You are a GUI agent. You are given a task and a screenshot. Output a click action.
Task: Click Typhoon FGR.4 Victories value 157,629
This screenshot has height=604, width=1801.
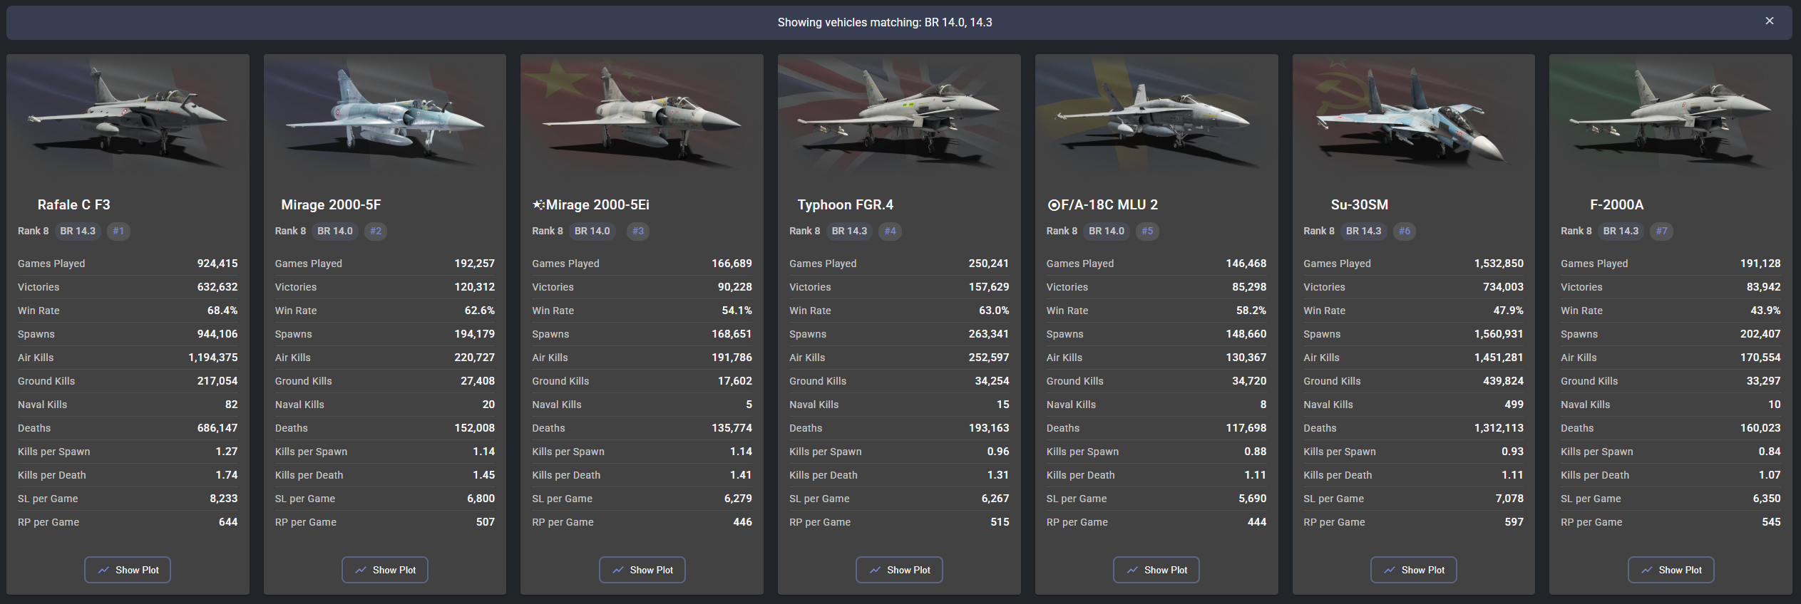tap(989, 287)
